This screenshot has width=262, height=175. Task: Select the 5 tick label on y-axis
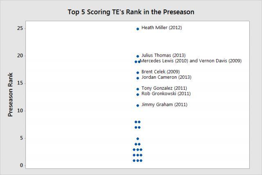[x=21, y=138]
